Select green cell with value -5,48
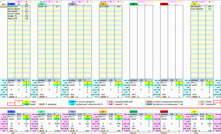221x134 pixels. pyautogui.click(x=26, y=119)
